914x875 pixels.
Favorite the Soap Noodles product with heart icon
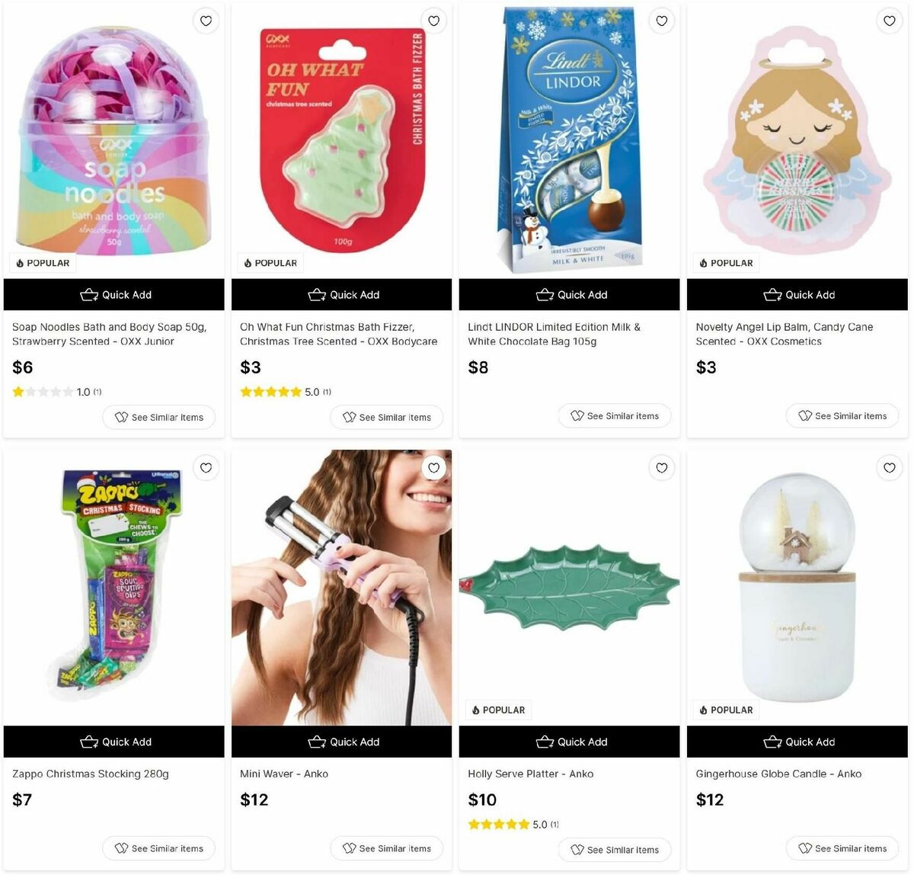coord(206,21)
